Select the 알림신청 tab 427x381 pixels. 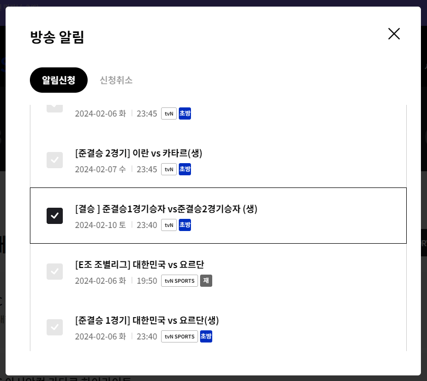click(x=58, y=80)
